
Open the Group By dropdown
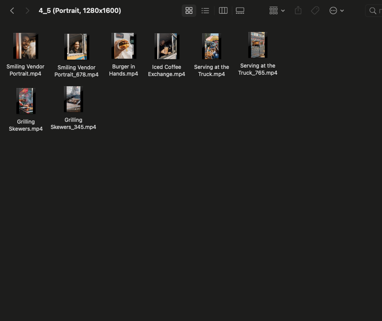click(x=277, y=11)
